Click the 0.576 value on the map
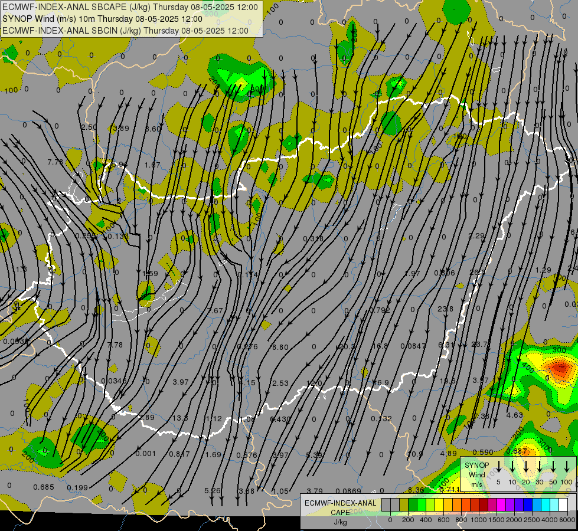This screenshot has height=531, width=578. pos(247,455)
